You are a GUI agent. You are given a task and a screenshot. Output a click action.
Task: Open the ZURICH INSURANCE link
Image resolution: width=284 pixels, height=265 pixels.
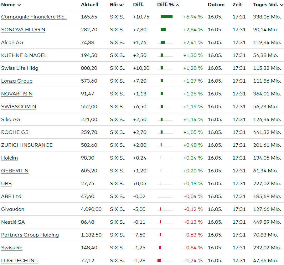[x=27, y=145]
